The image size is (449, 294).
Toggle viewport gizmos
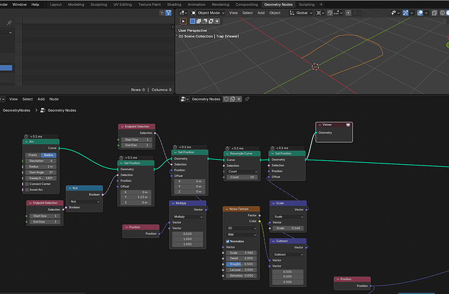405,13
